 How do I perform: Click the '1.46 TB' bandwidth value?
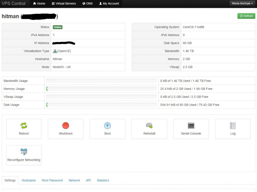point(188,51)
